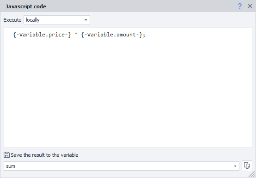Screen dimensions: 256x178
Task: Click the 'Save the result to the variable' label
Action: tap(44, 155)
